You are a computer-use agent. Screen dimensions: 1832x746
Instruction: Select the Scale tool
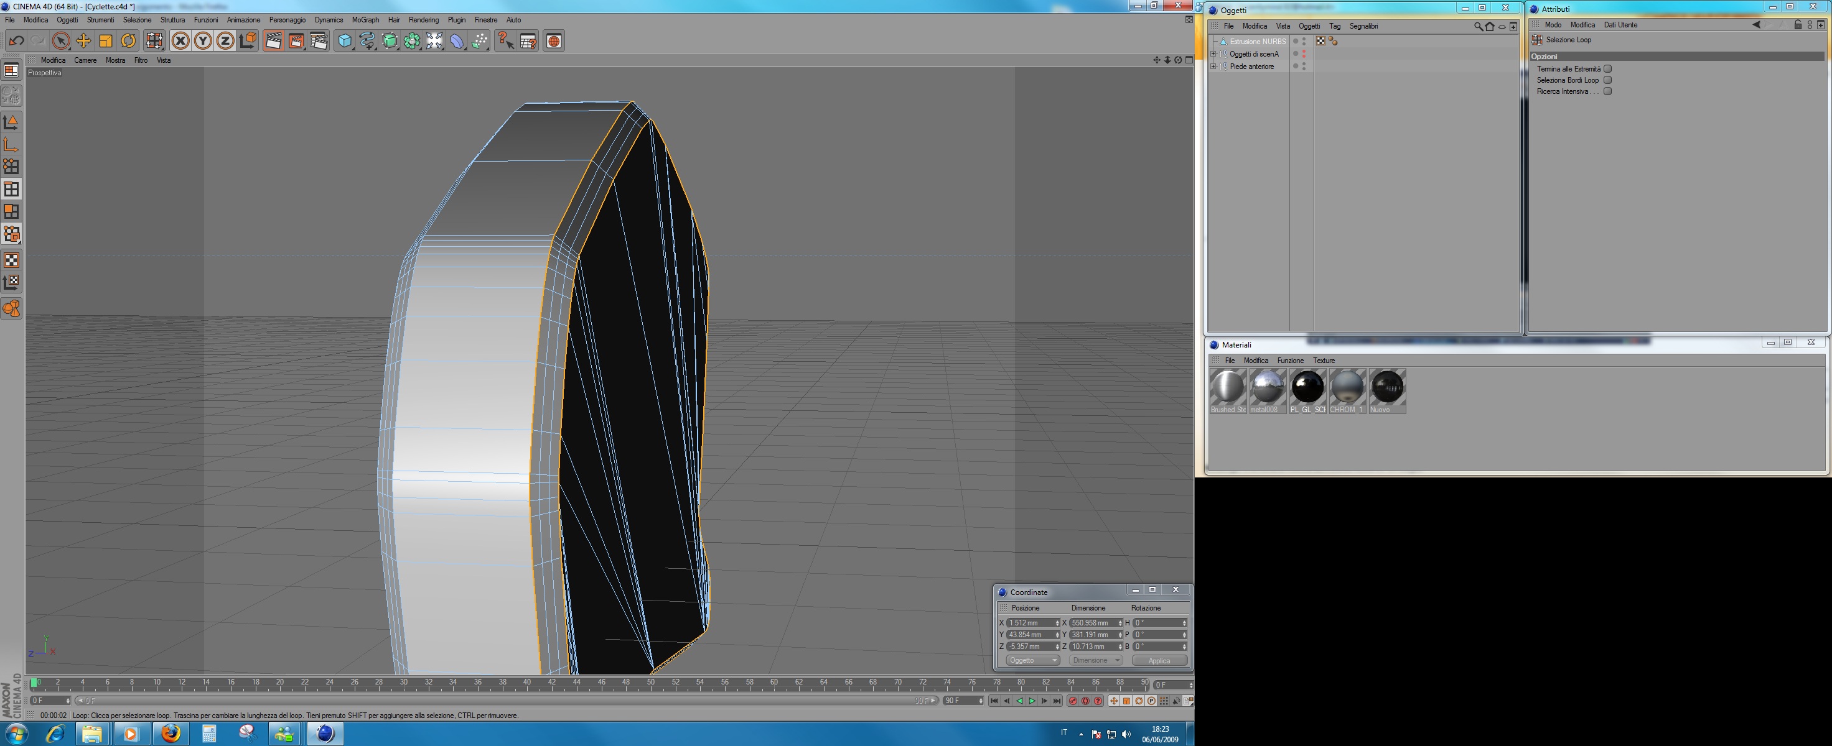click(x=106, y=41)
